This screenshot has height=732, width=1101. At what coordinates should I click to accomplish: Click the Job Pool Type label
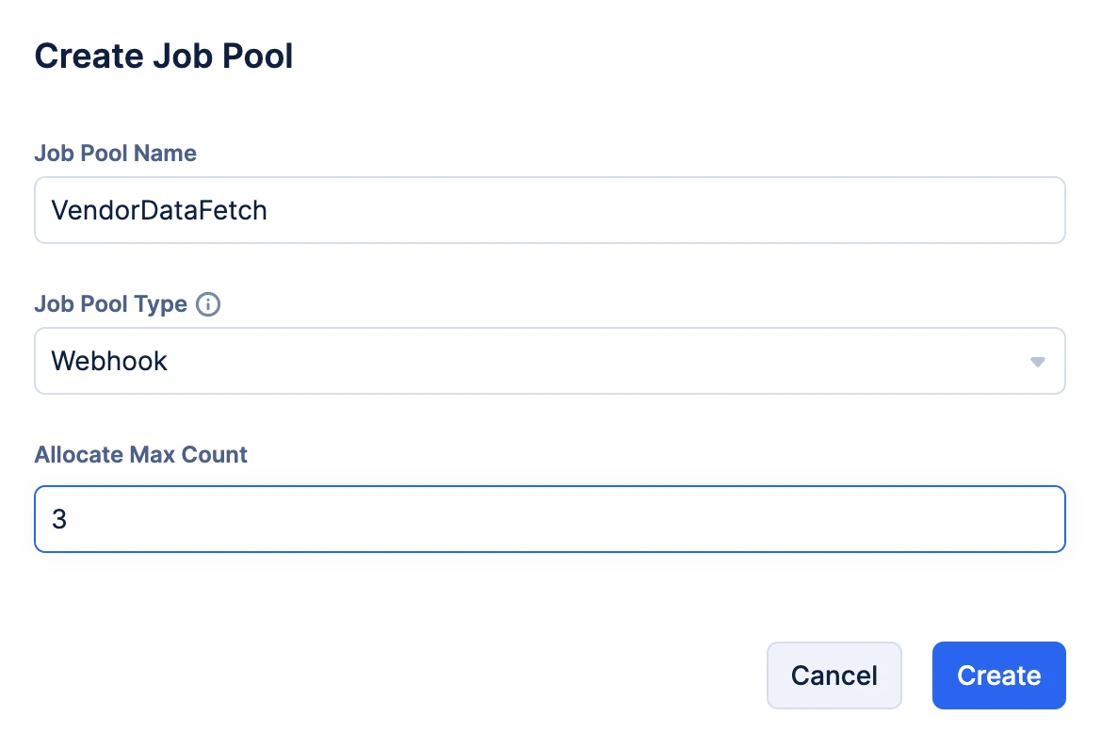pos(110,305)
